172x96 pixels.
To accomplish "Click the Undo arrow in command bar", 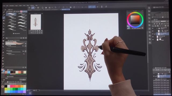I will pos(56,7).
